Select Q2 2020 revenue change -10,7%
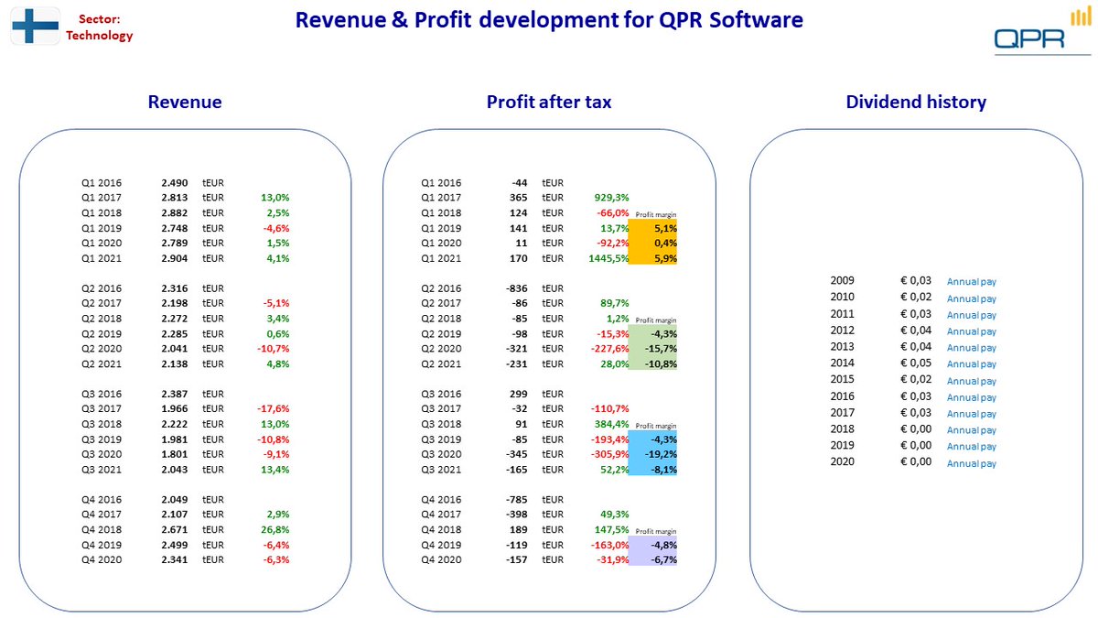1098x618 pixels. pos(274,349)
